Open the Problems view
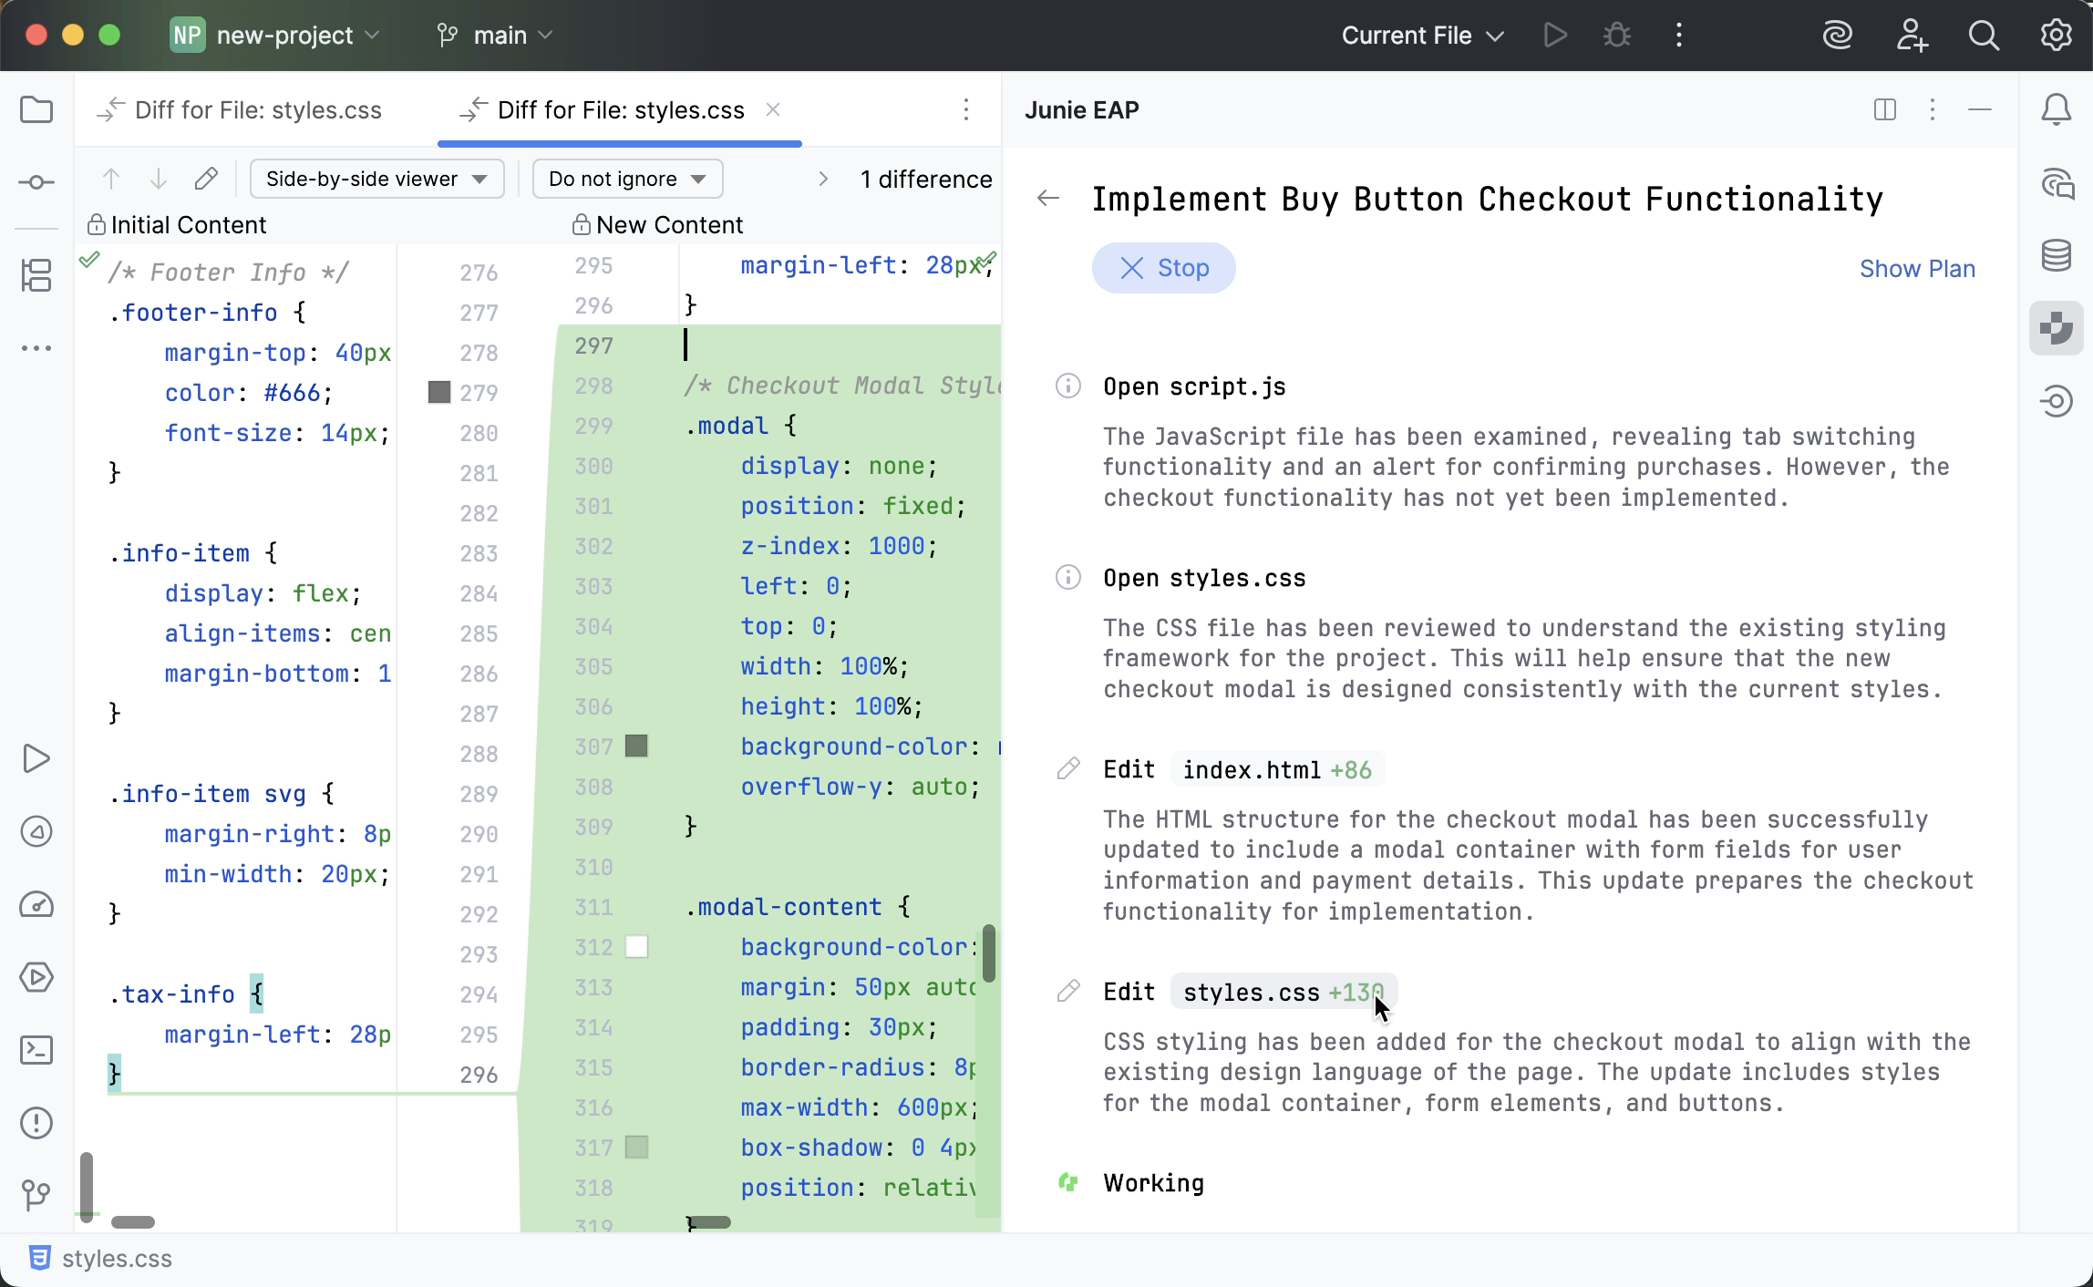Viewport: 2093px width, 1287px height. tap(36, 1123)
